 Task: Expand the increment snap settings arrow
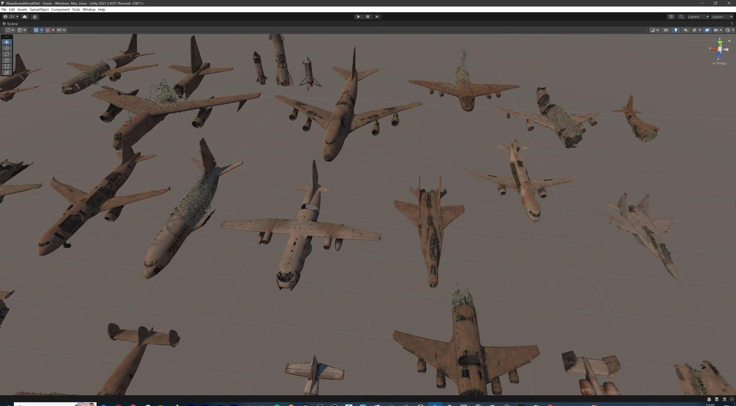(x=64, y=30)
